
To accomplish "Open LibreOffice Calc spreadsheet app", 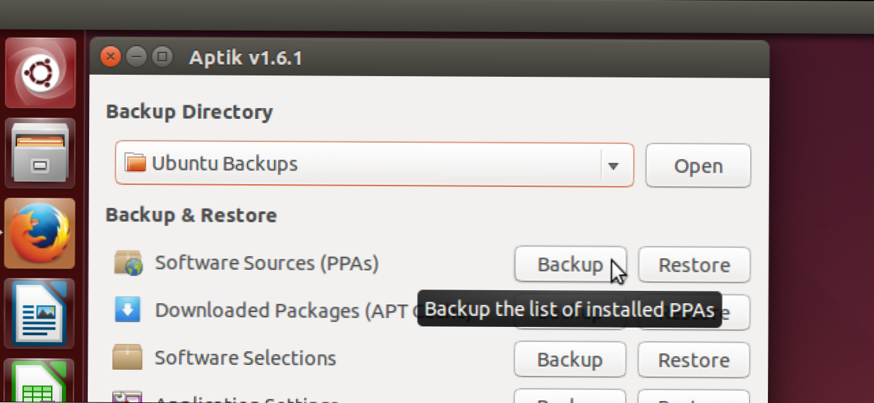I will click(40, 384).
